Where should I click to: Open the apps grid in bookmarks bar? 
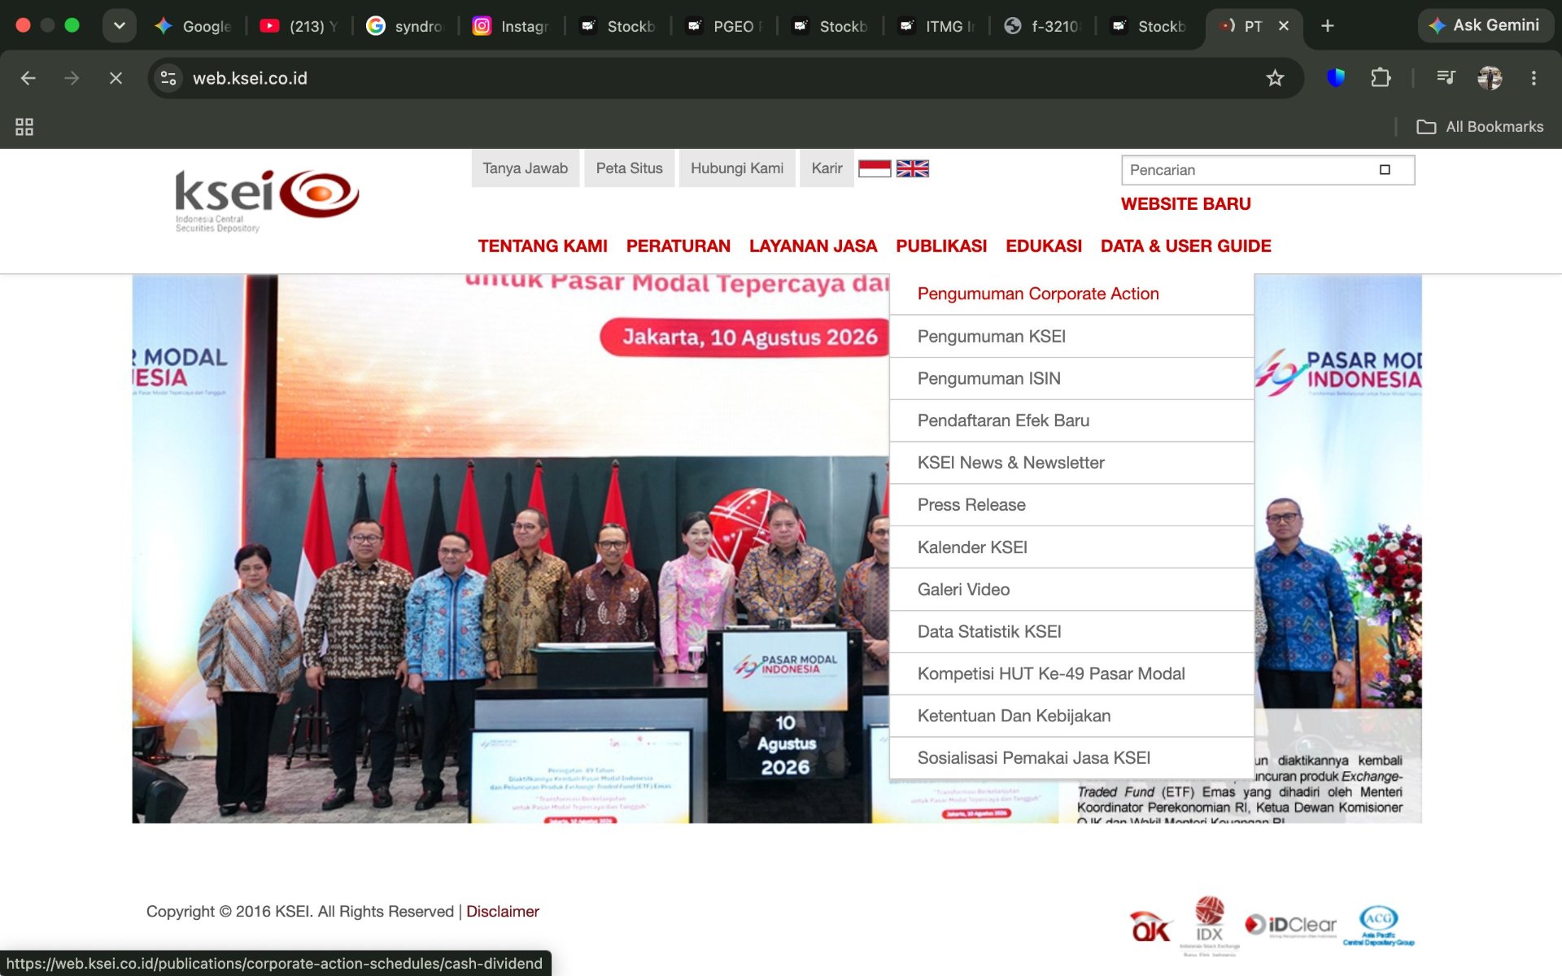point(24,127)
